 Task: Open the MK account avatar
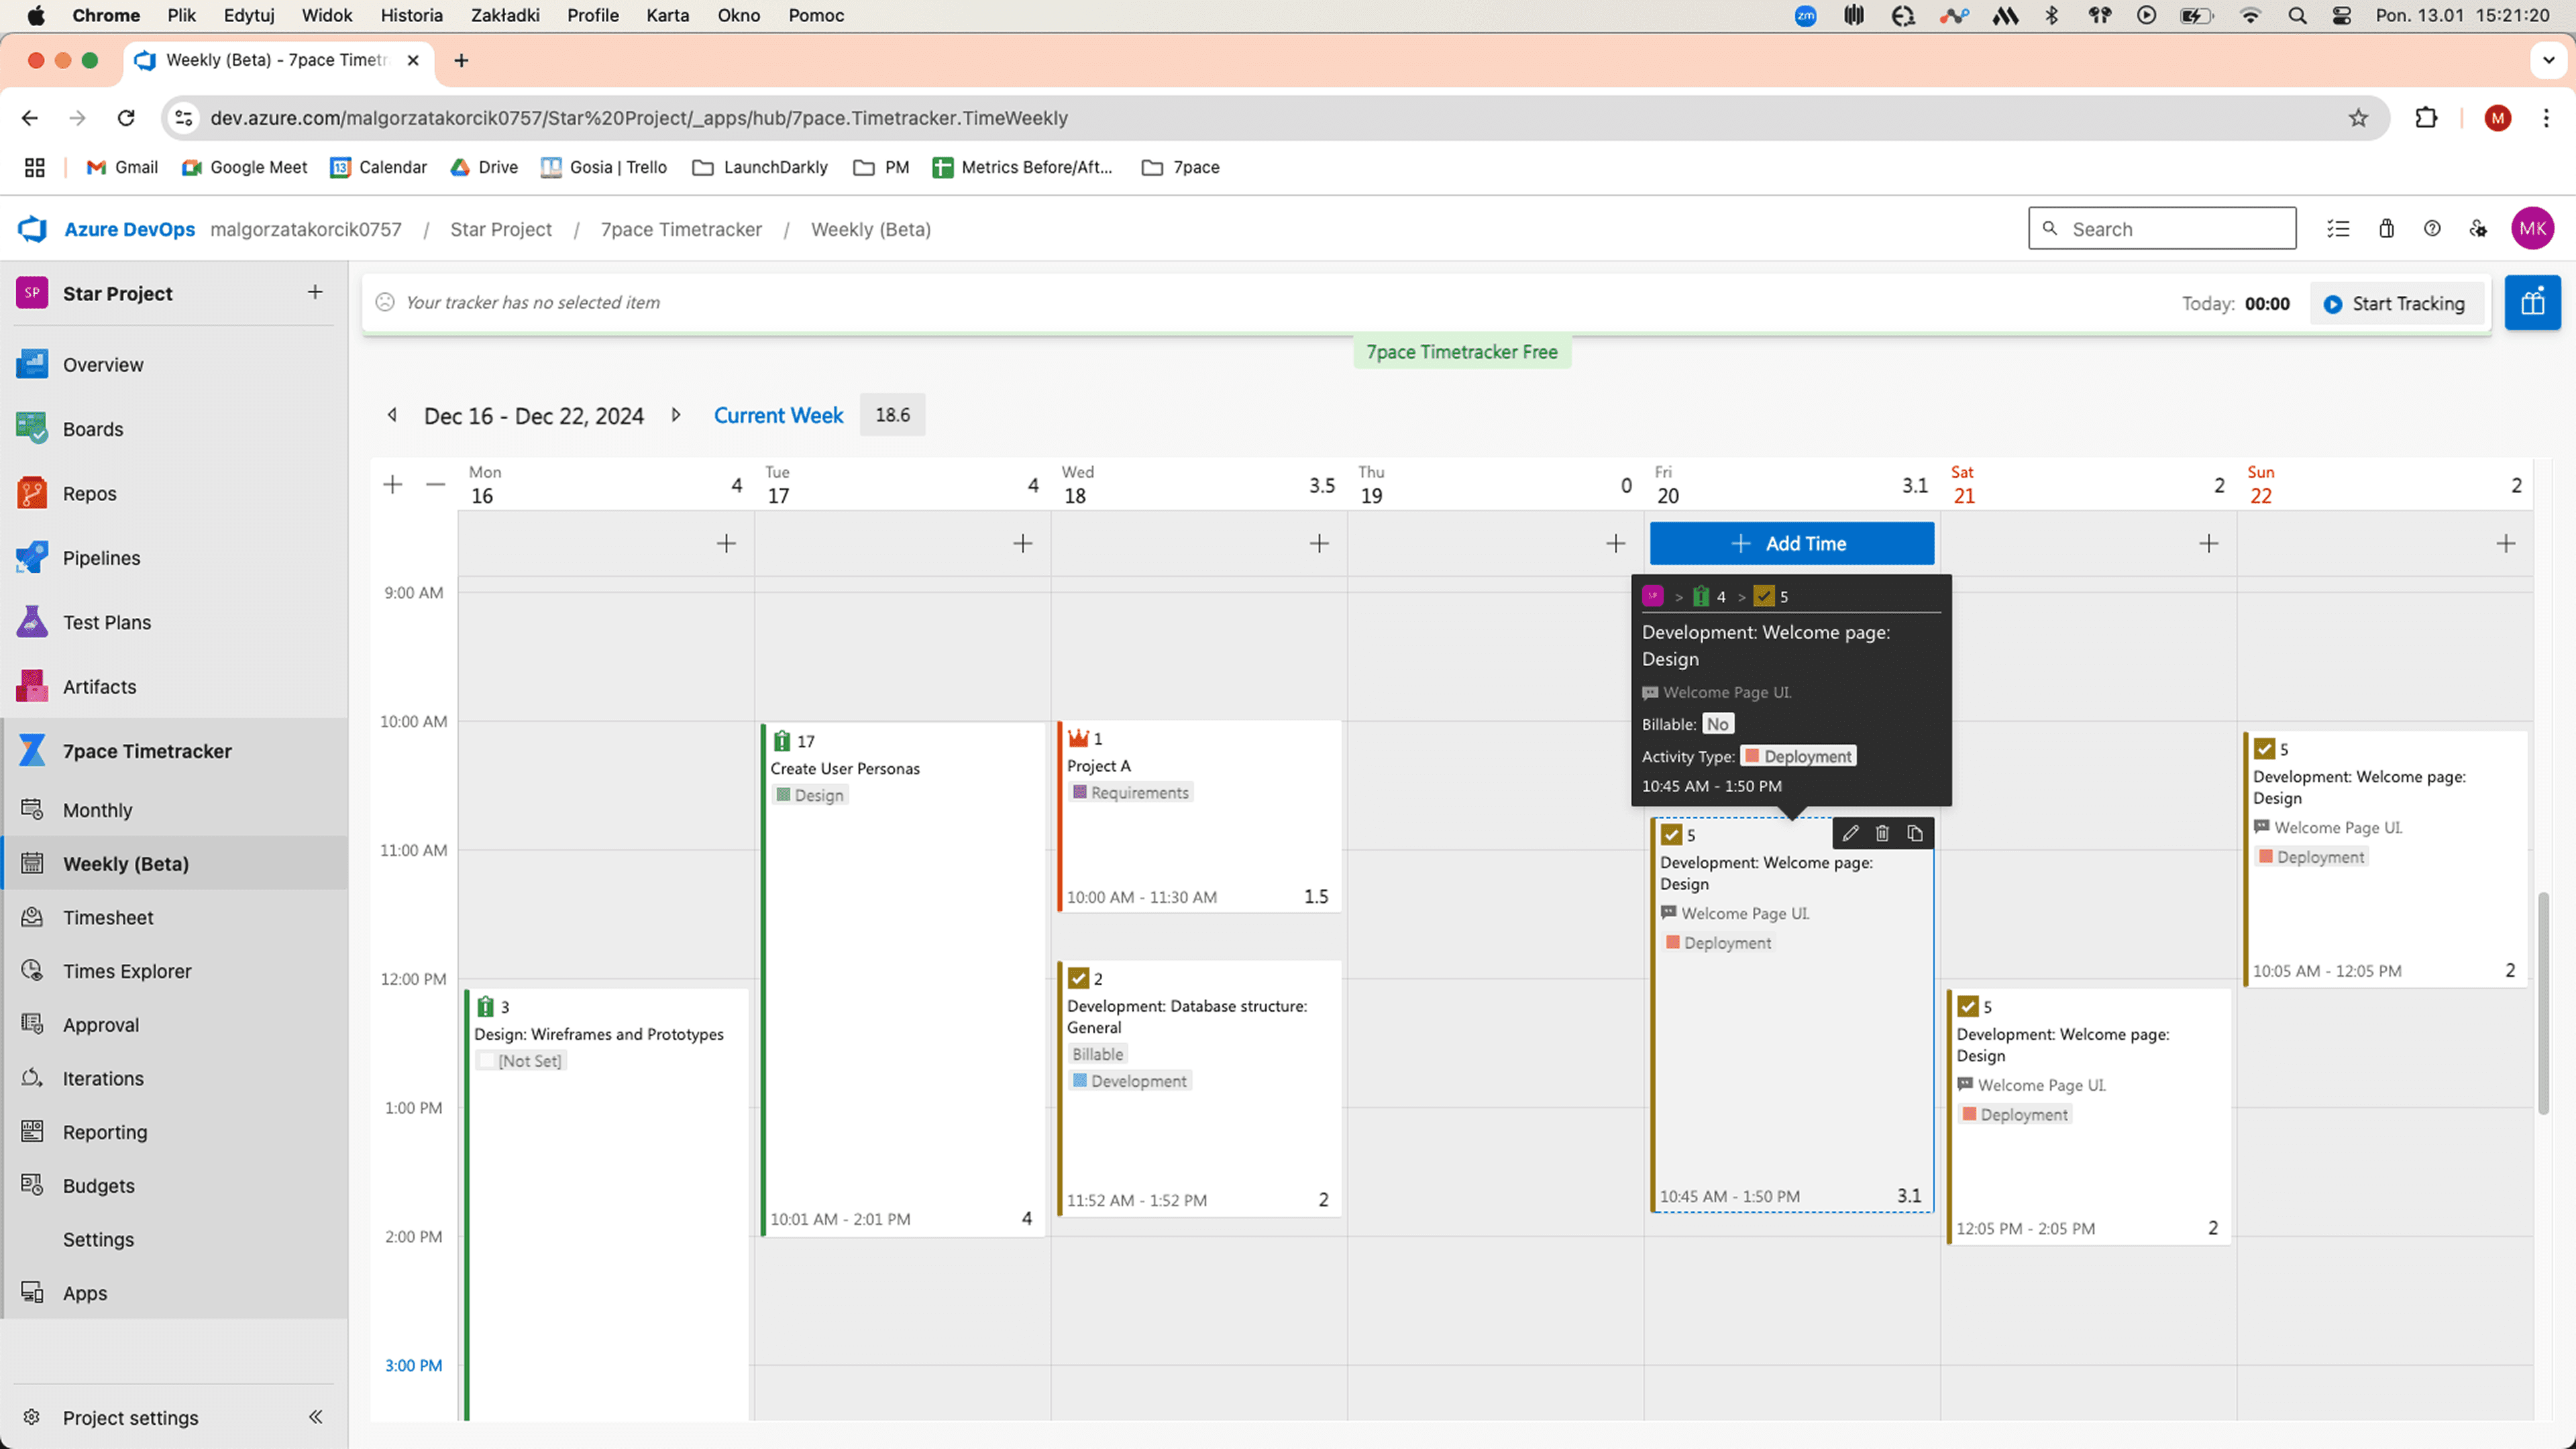point(2533,229)
